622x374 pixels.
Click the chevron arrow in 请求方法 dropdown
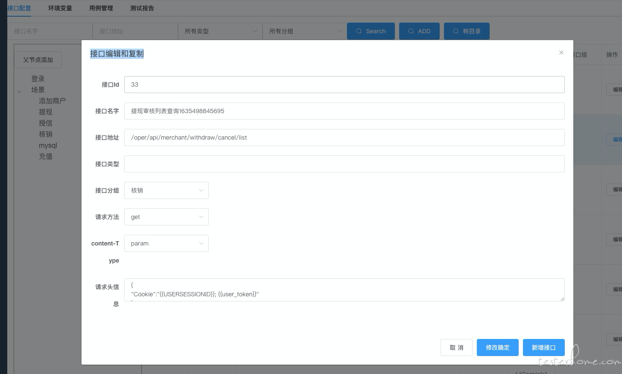[201, 217]
